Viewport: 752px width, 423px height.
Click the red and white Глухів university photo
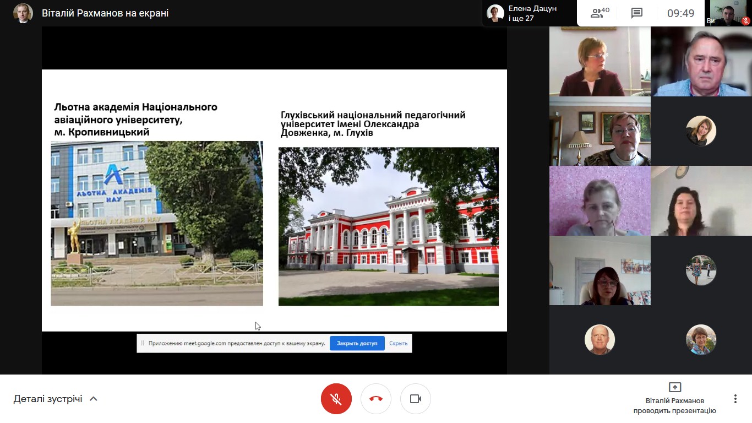coord(388,226)
